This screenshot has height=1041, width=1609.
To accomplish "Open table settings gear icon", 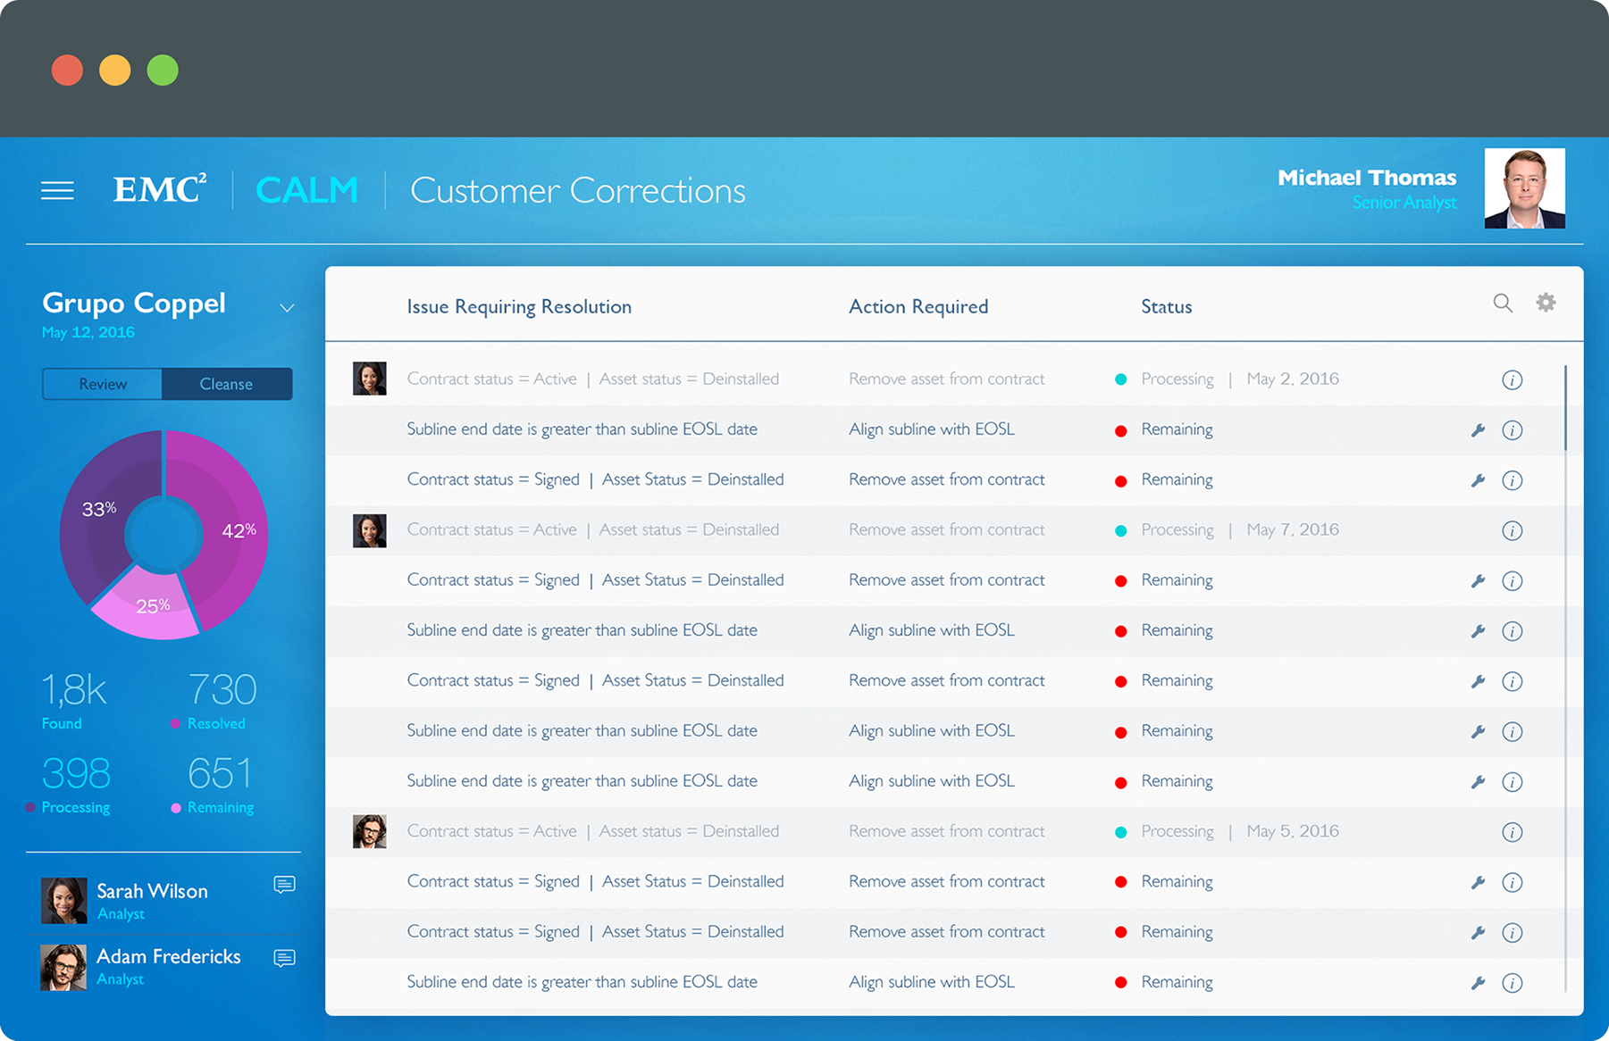I will pos(1546,303).
